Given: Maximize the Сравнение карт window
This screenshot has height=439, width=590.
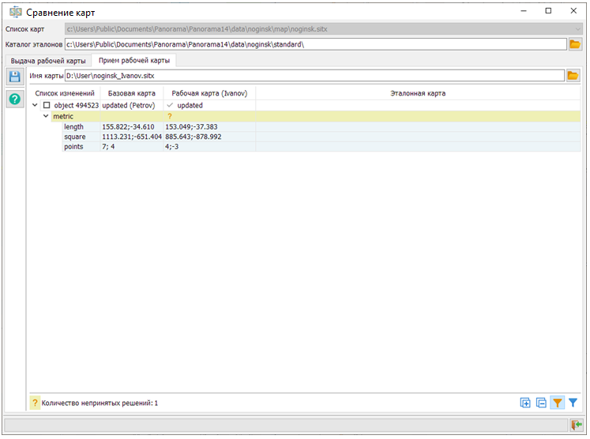Looking at the screenshot, I should point(548,11).
